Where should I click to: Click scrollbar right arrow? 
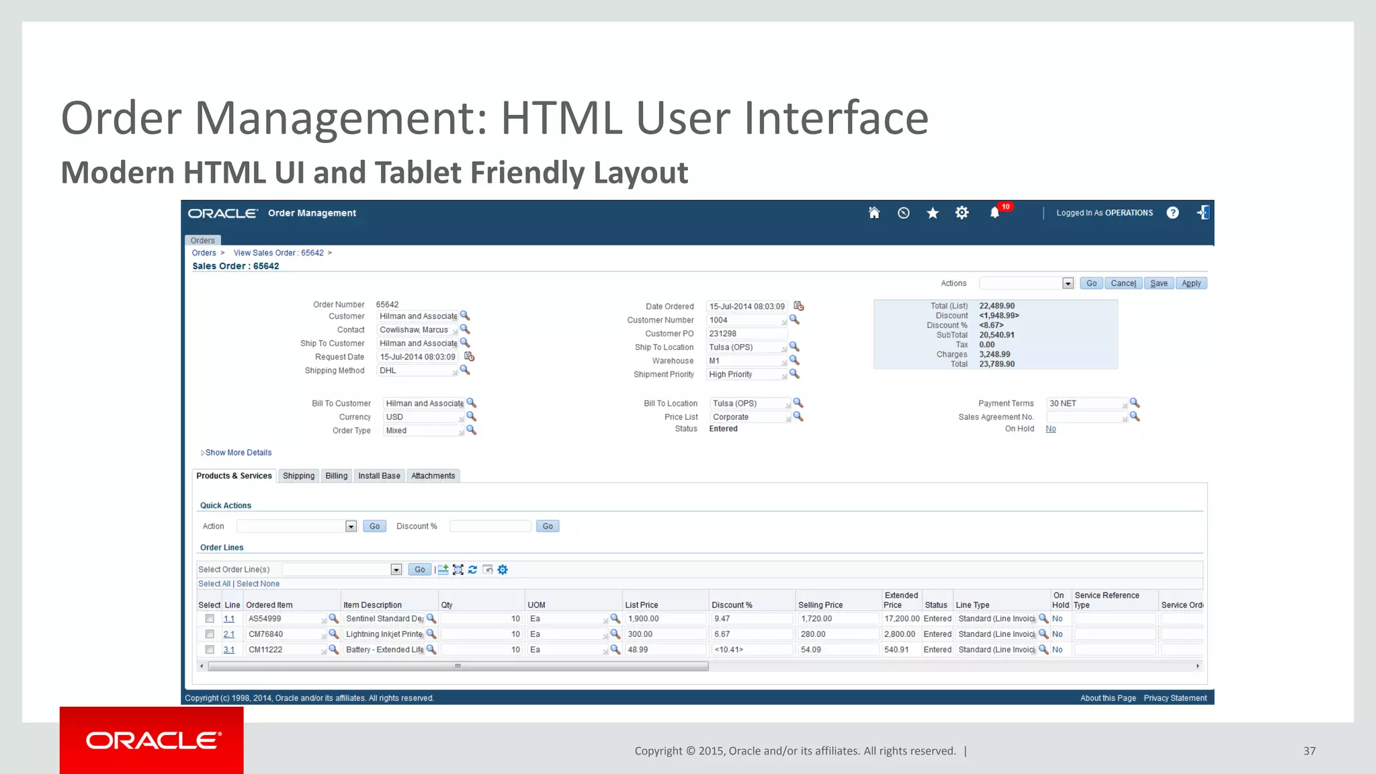pos(1198,666)
